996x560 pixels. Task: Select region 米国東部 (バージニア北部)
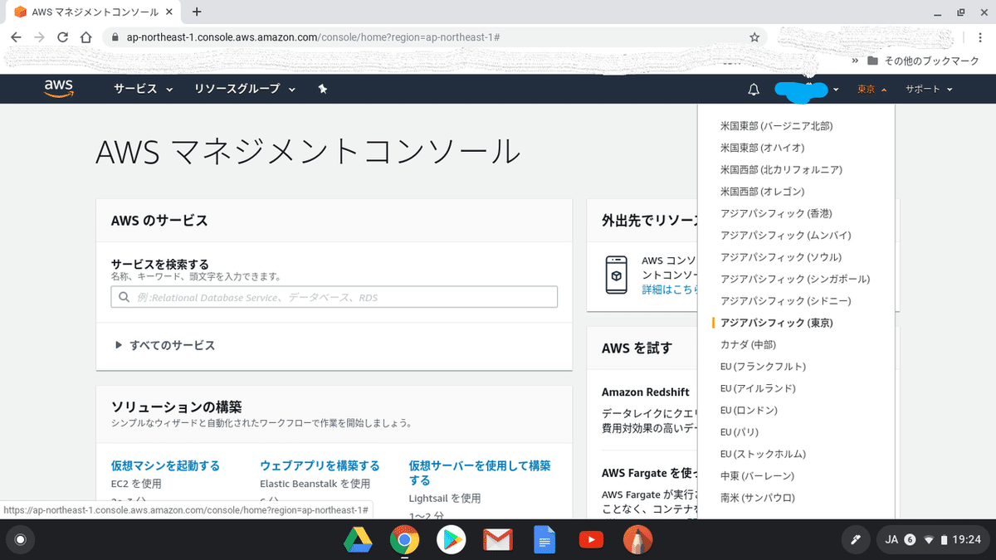pyautogui.click(x=776, y=126)
